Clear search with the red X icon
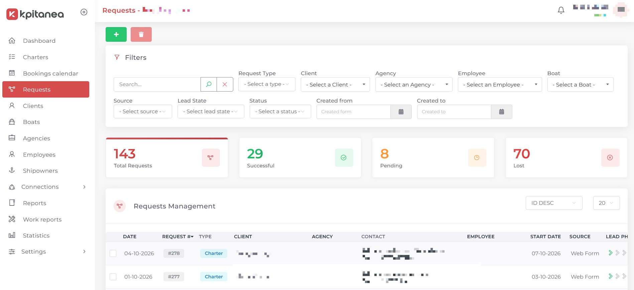Viewport: 634px width, 290px height. pos(225,85)
